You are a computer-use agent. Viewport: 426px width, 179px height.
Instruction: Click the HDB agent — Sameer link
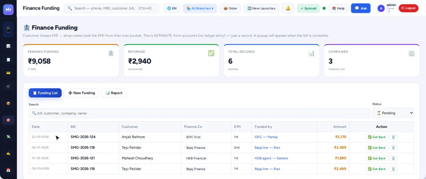pyautogui.click(x=271, y=158)
